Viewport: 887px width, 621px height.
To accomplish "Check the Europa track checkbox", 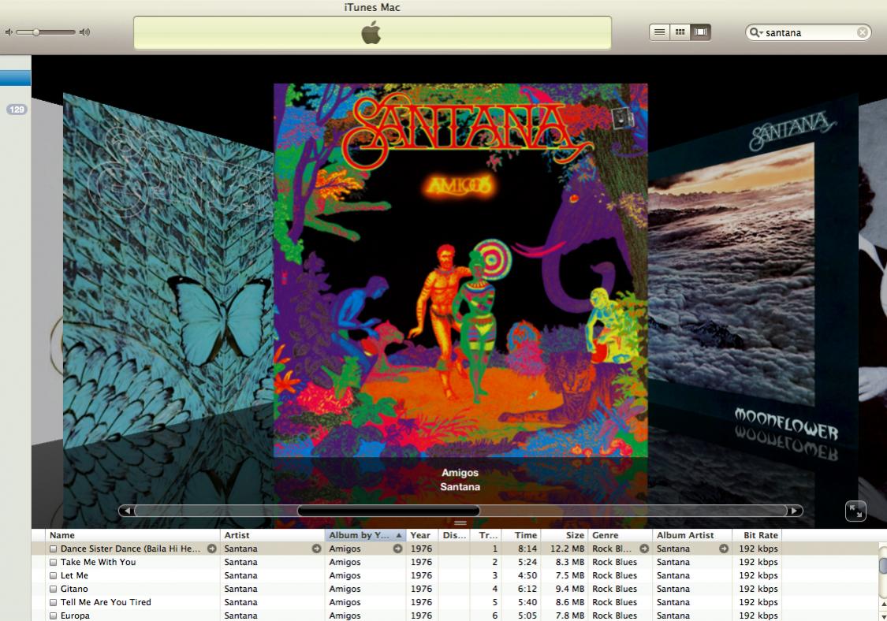I will pos(53,615).
